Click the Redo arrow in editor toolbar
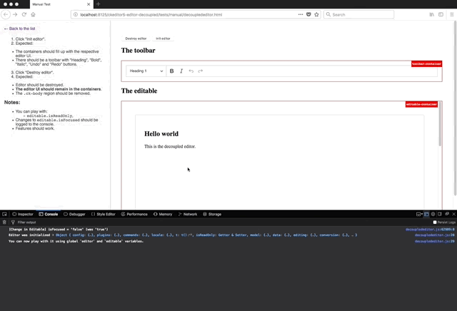 201,71
